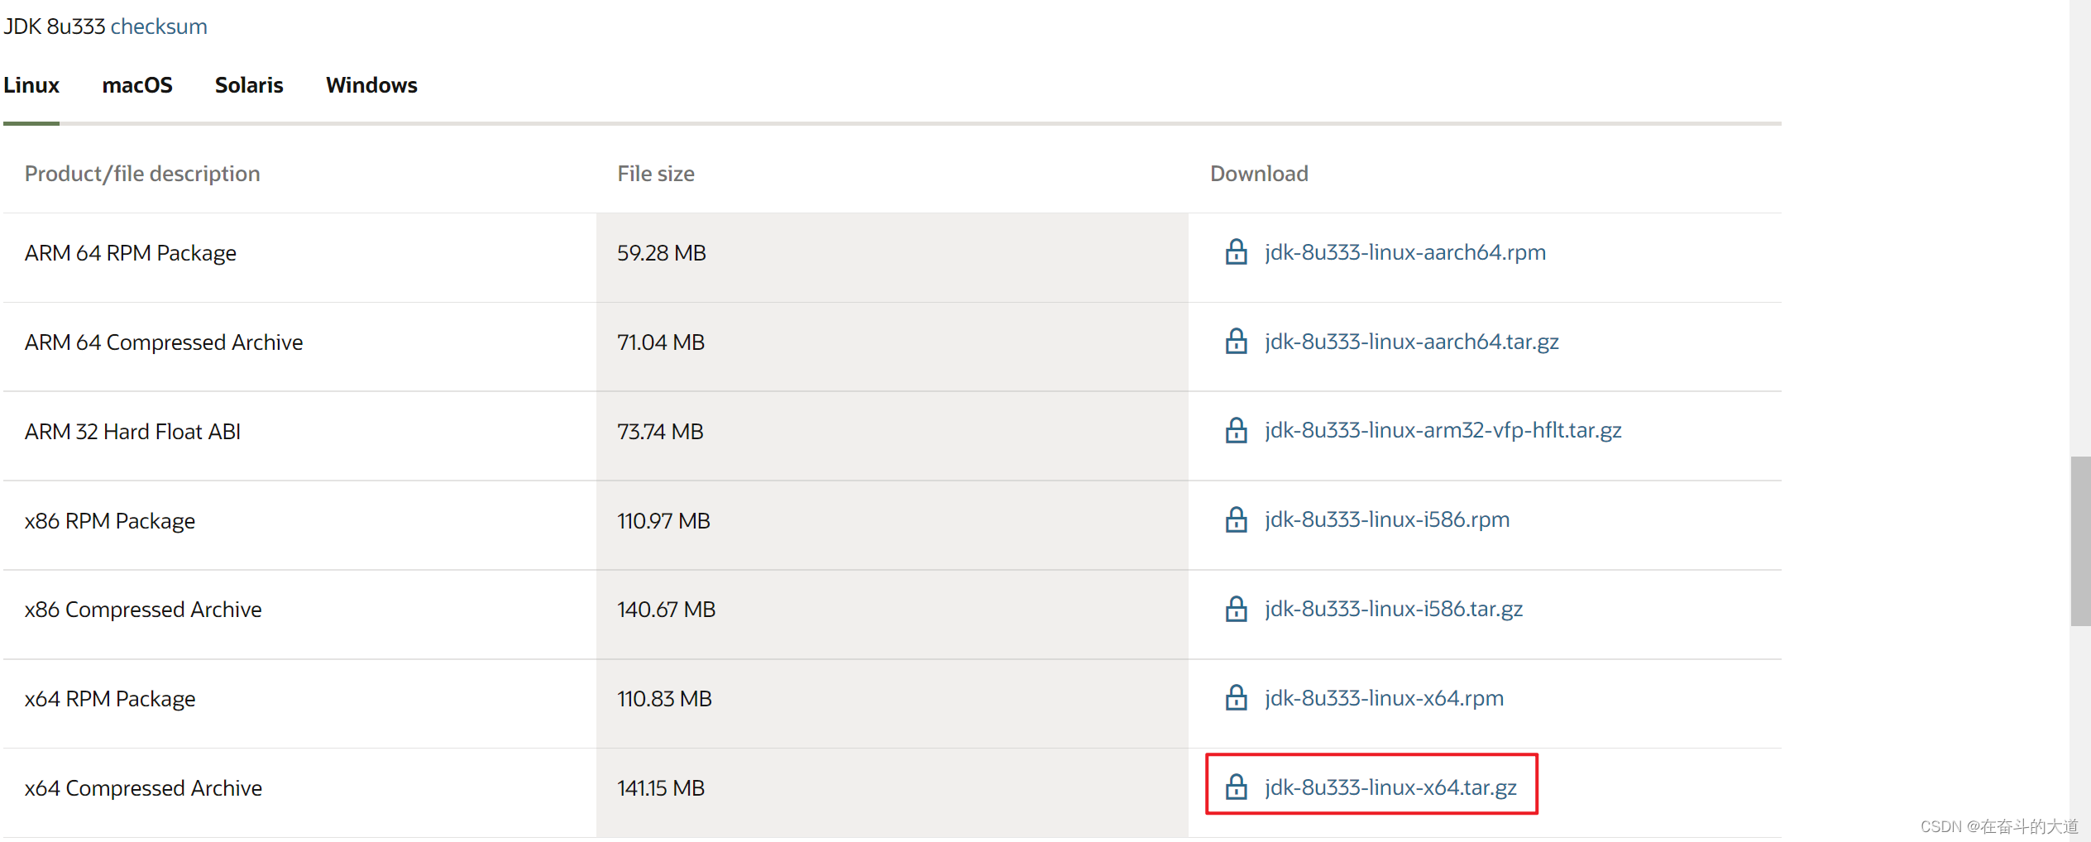
Task: Click the File size column header
Action: pyautogui.click(x=656, y=174)
